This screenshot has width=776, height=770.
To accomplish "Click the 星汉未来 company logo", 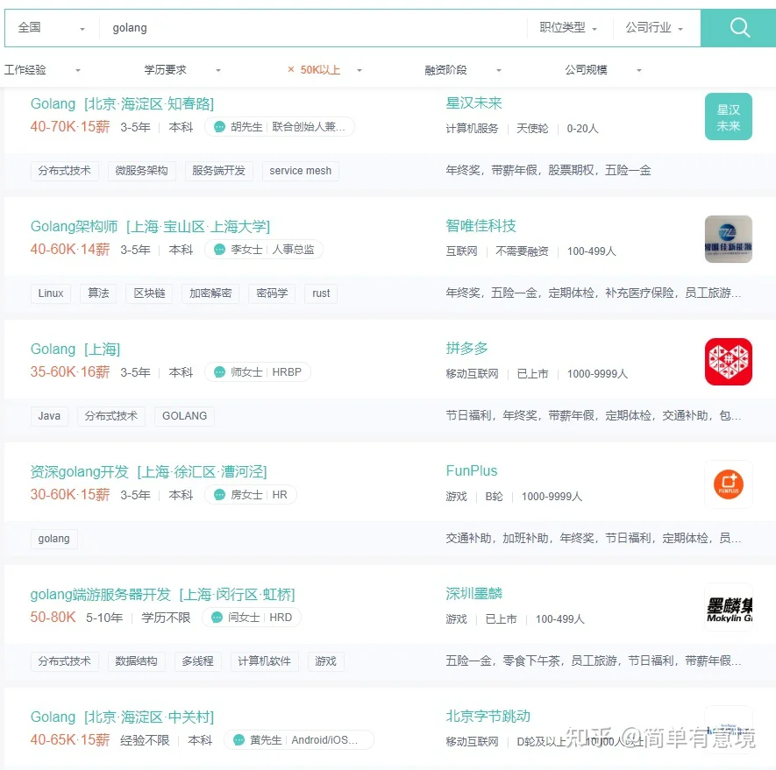I will click(x=729, y=117).
